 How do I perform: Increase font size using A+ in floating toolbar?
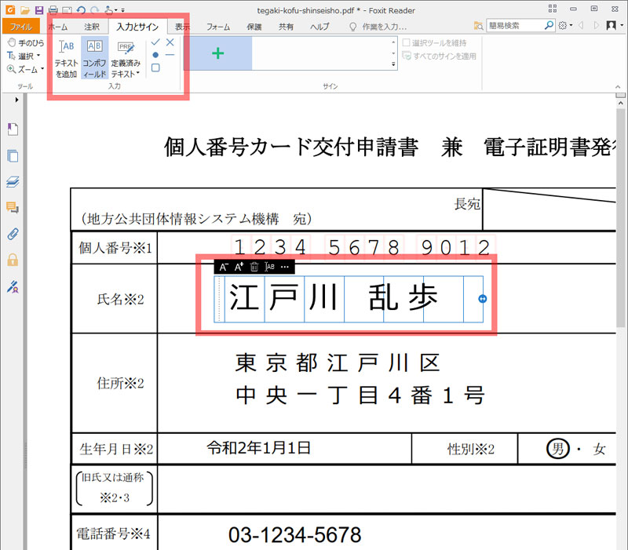point(239,267)
